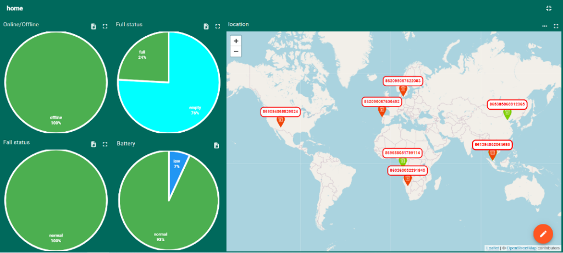Screen dimensions: 563x253
Task: Export data from Online/Offline widget
Action: 93,26
